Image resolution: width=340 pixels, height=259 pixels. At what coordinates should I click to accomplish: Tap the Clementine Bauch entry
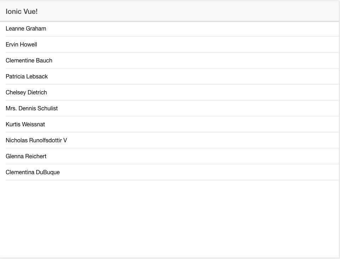(x=29, y=61)
